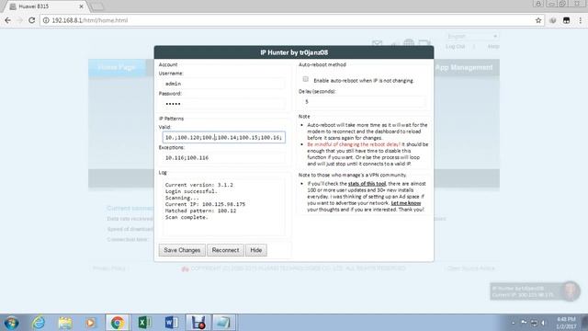Click the Open Source Notice link
Screen dimensions: 588x331
coord(471,268)
